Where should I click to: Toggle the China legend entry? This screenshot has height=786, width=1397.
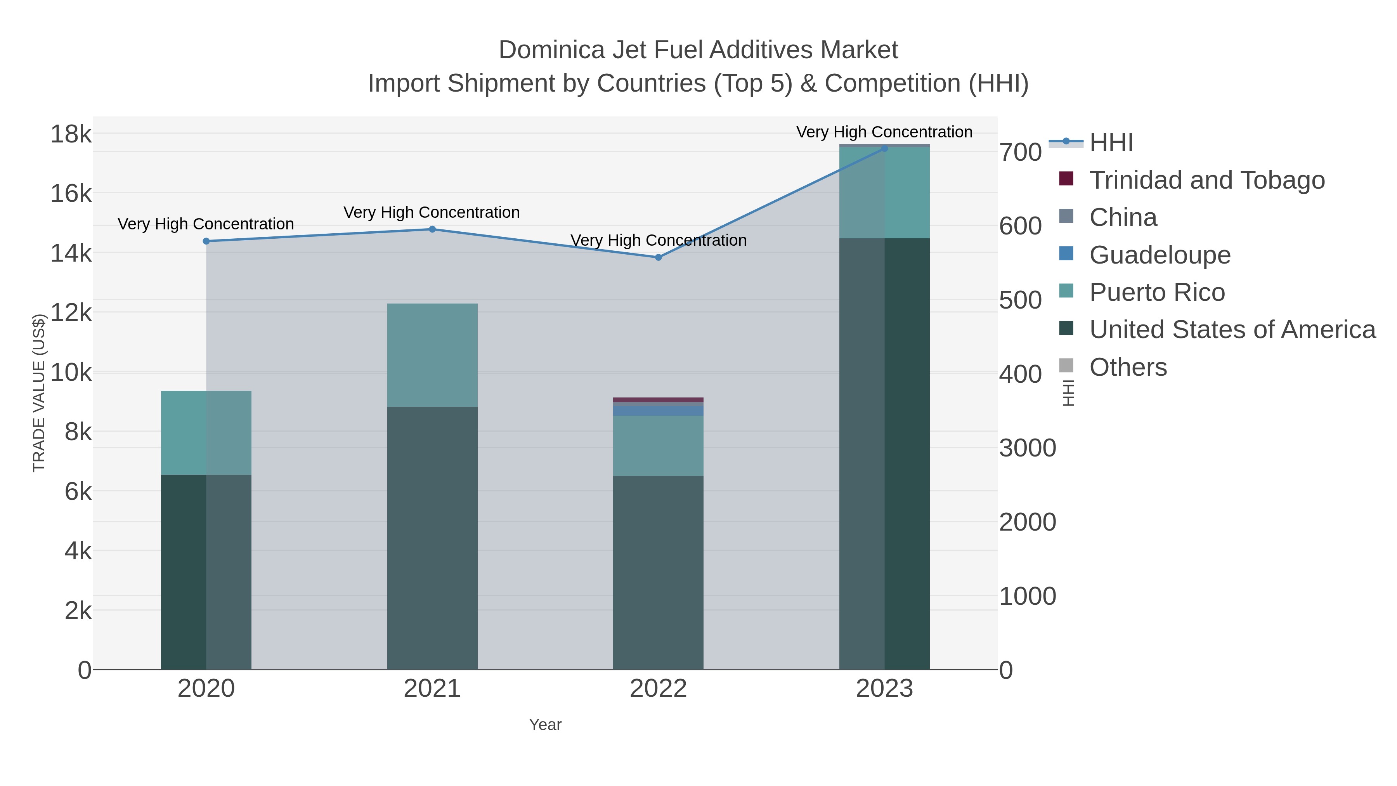(1108, 217)
